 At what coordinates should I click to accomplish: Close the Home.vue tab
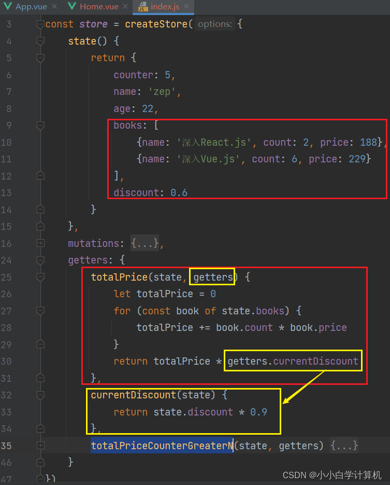click(x=125, y=7)
